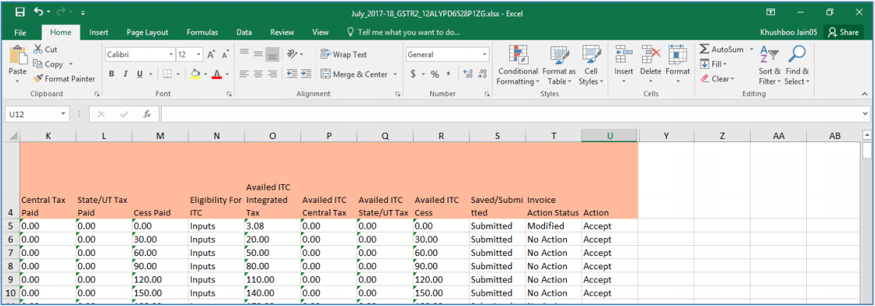The width and height of the screenshot is (875, 306).
Task: Expand the Merge & Center dropdown arrow
Action: [395, 74]
